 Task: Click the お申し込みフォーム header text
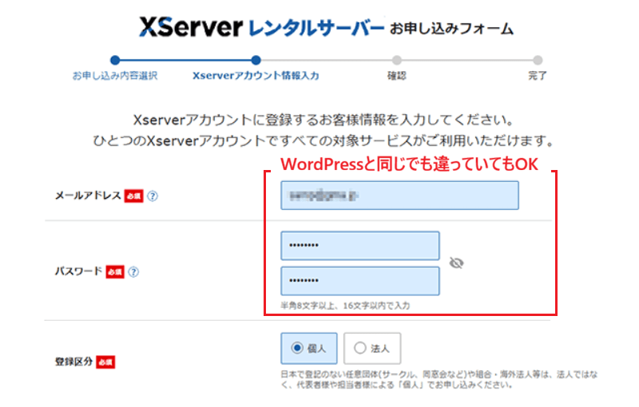[451, 30]
